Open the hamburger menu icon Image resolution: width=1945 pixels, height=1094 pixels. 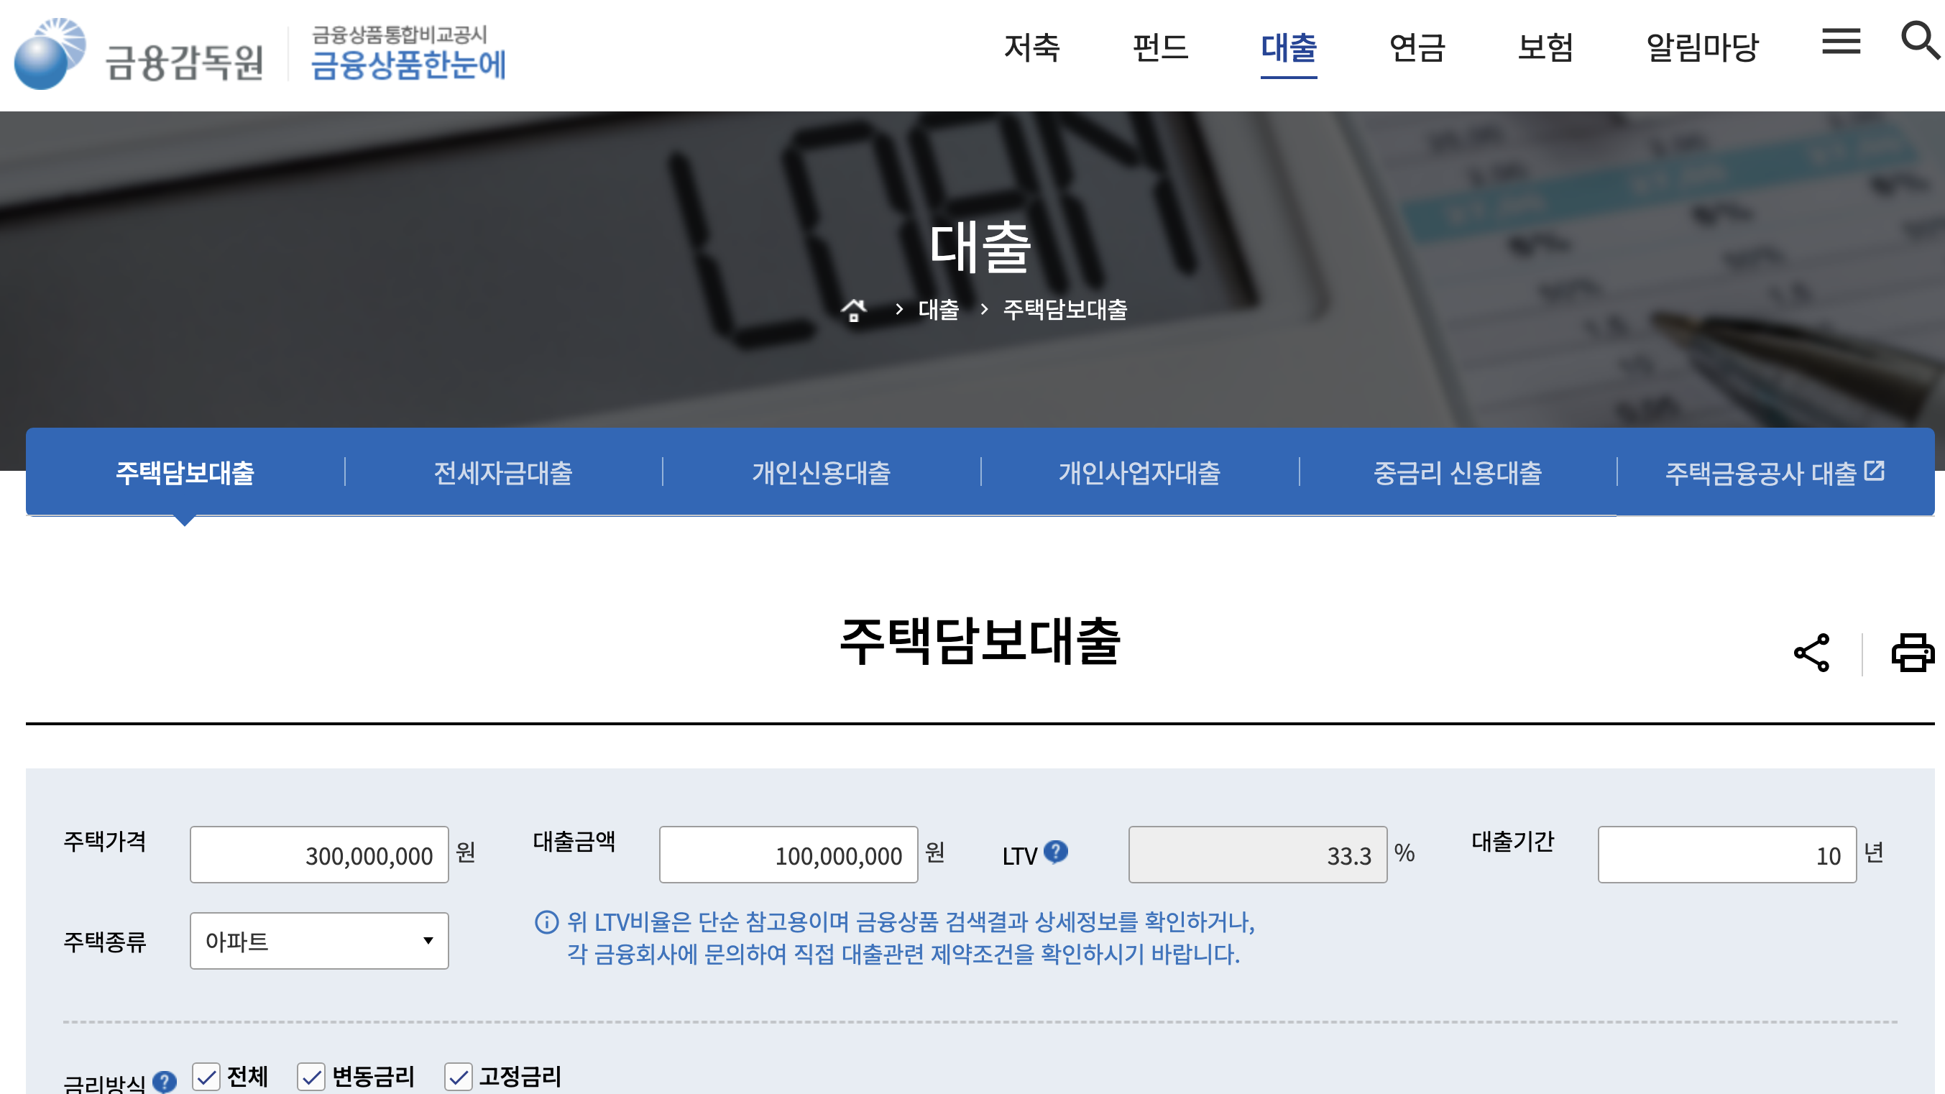click(x=1841, y=42)
